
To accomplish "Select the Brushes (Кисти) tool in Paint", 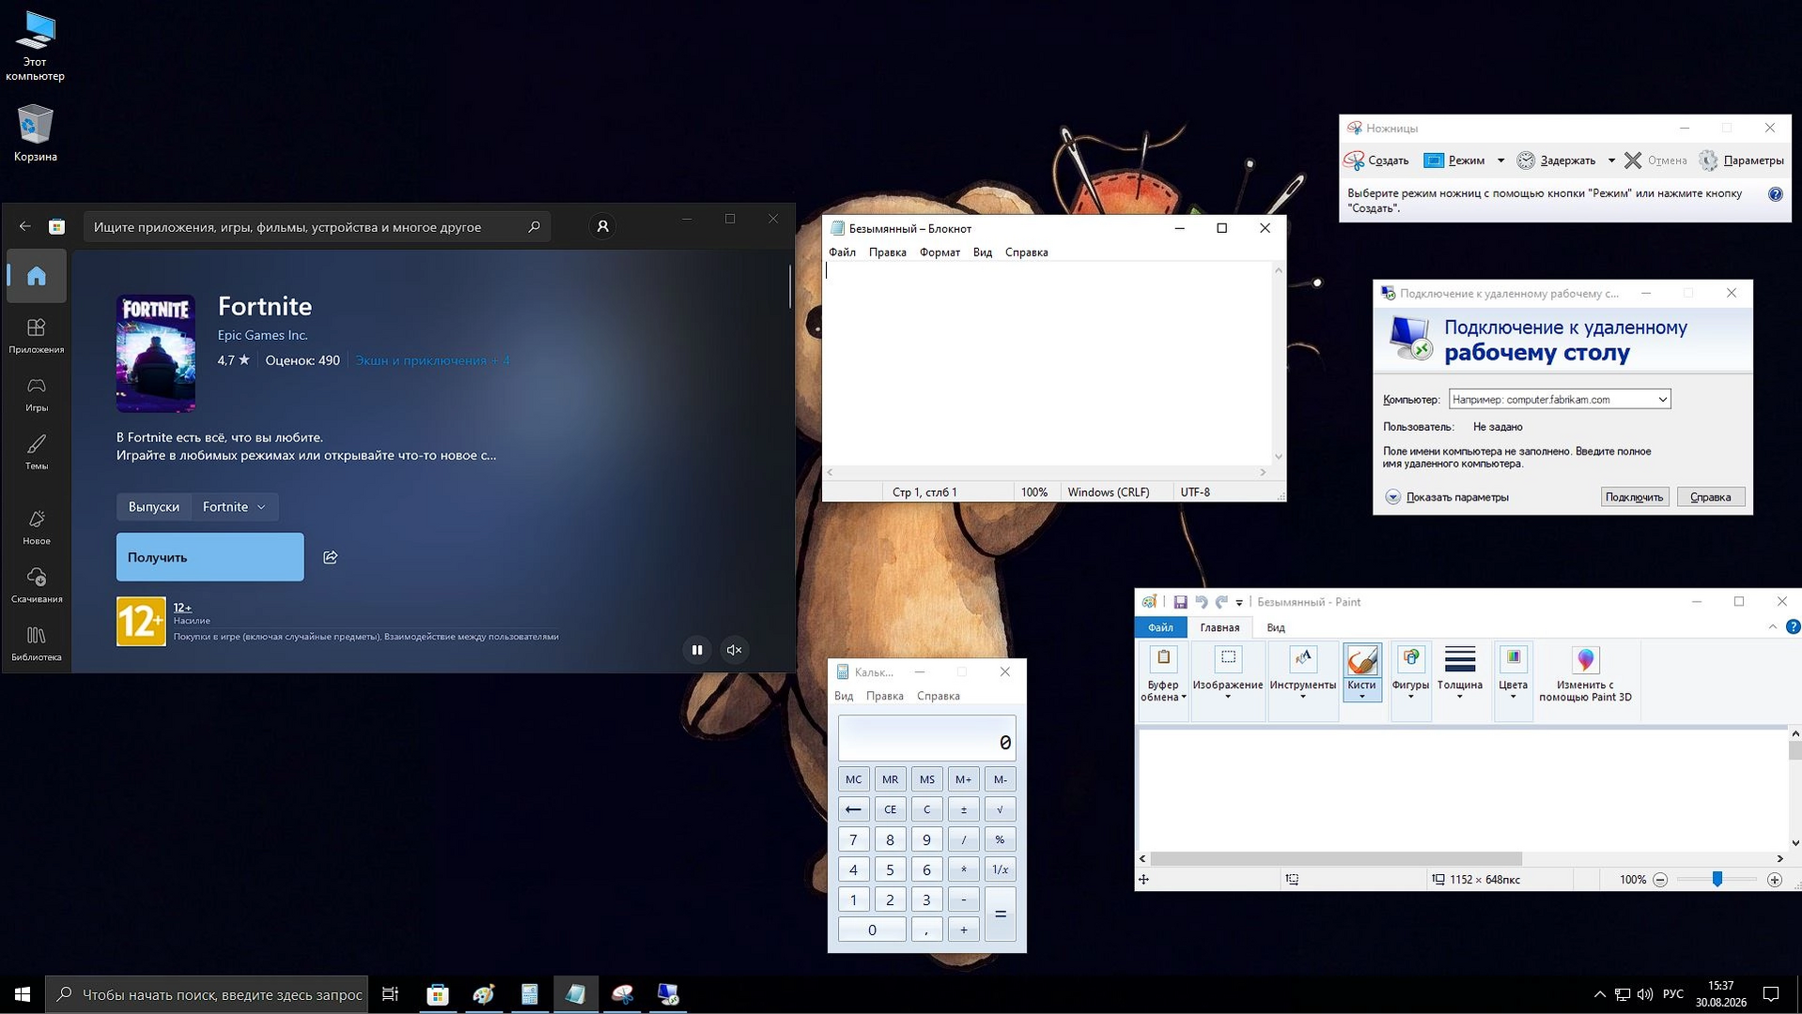I will (1361, 674).
